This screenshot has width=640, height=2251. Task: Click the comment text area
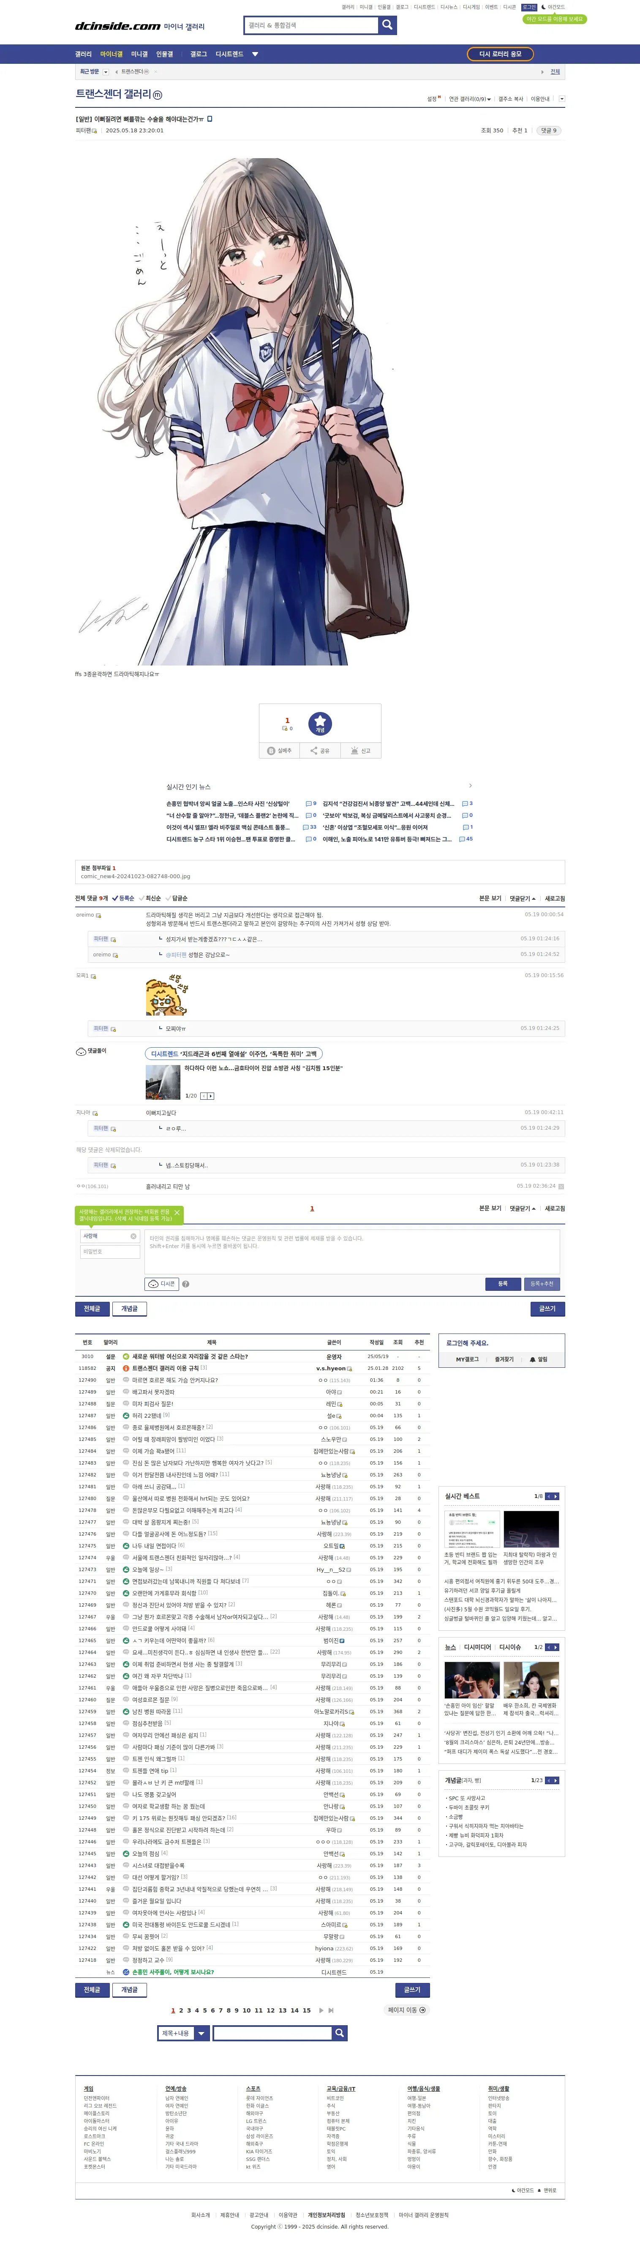tap(352, 1251)
